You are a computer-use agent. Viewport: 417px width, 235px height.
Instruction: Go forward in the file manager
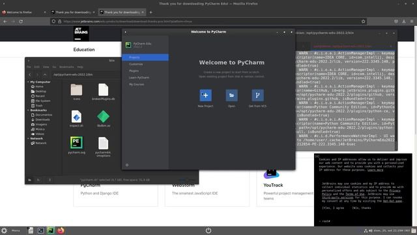click(37, 74)
